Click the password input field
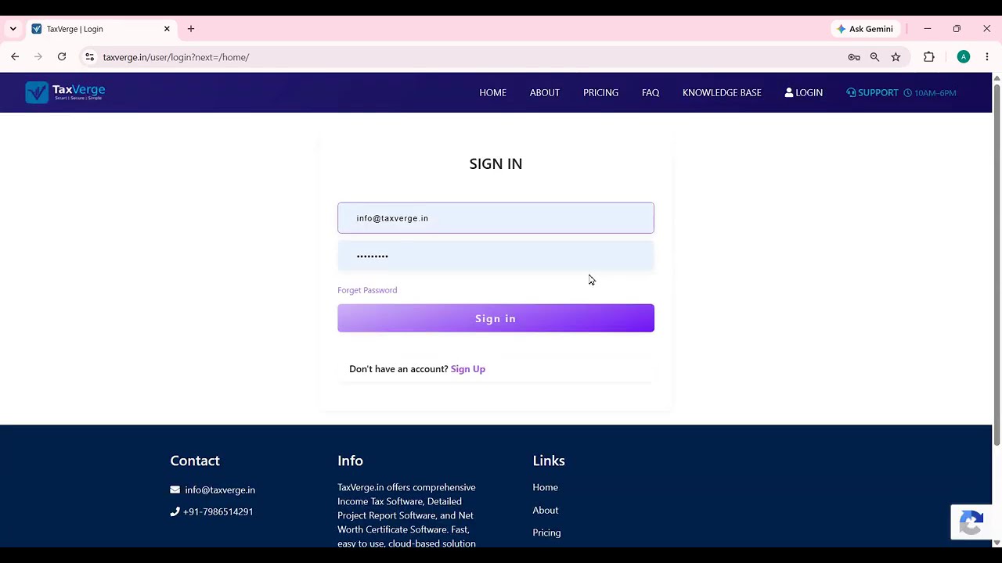This screenshot has height=563, width=1002. click(496, 256)
